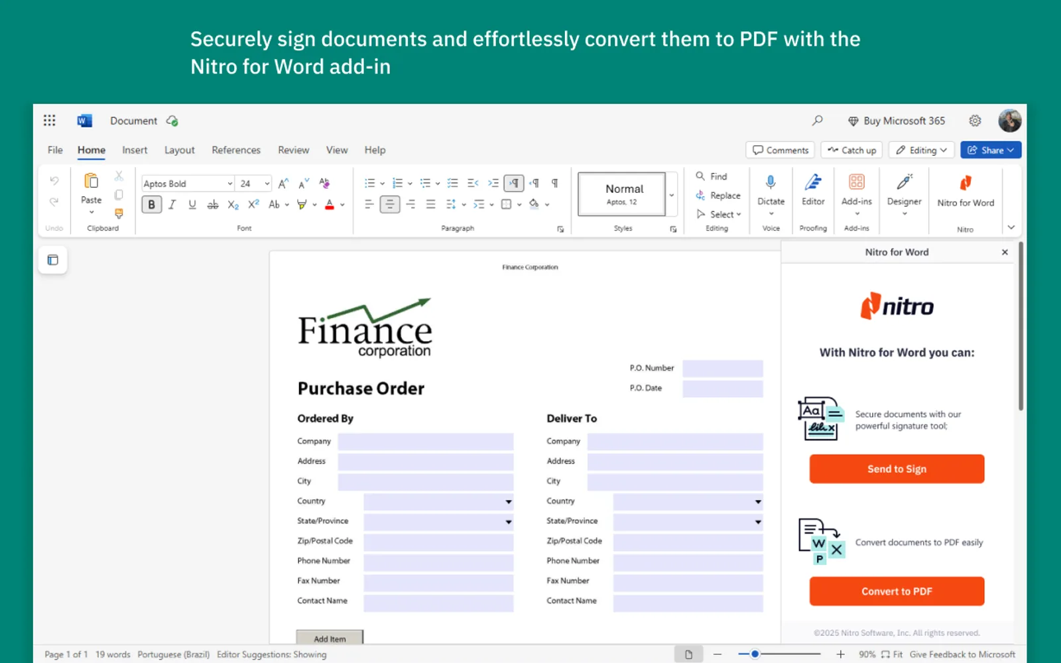
Task: Switch to the Layout tab
Action: 179,151
